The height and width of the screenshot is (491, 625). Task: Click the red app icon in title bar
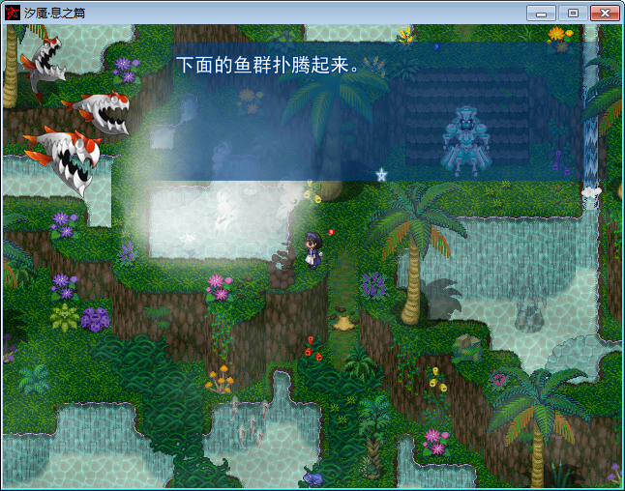click(12, 13)
